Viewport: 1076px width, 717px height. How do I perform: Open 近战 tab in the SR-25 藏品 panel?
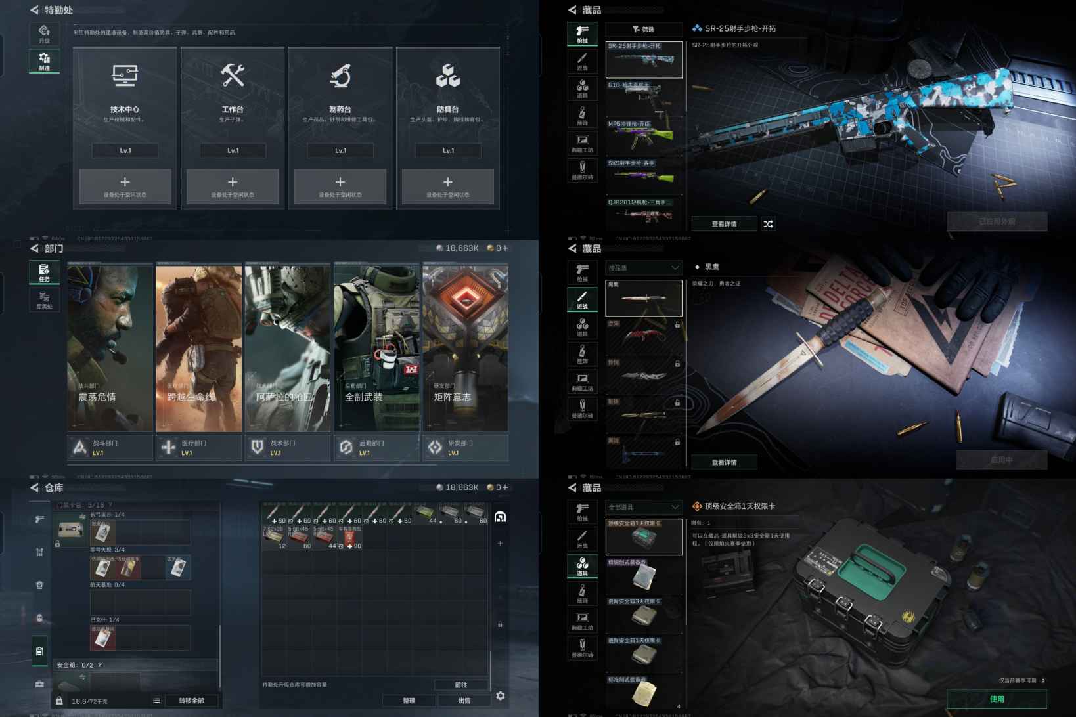click(x=582, y=61)
